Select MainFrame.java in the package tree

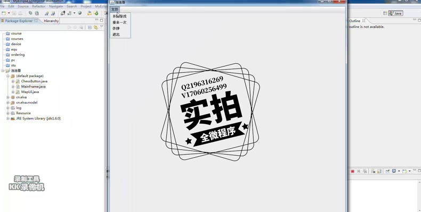(33, 87)
